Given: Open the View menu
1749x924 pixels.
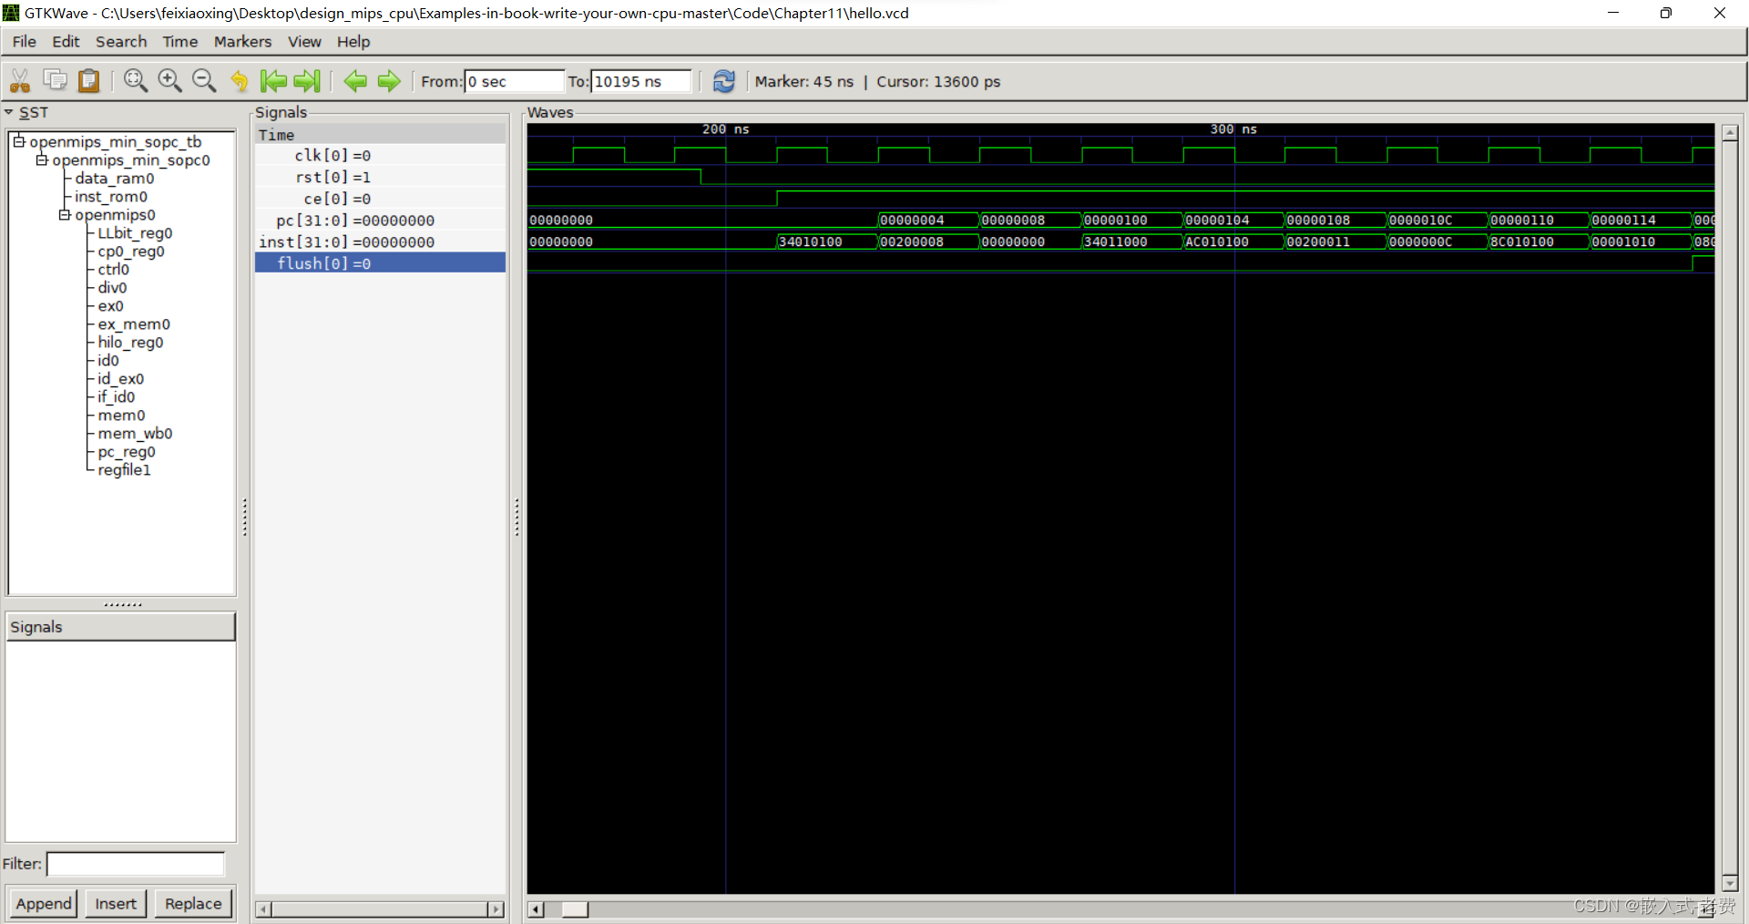Looking at the screenshot, I should (304, 42).
